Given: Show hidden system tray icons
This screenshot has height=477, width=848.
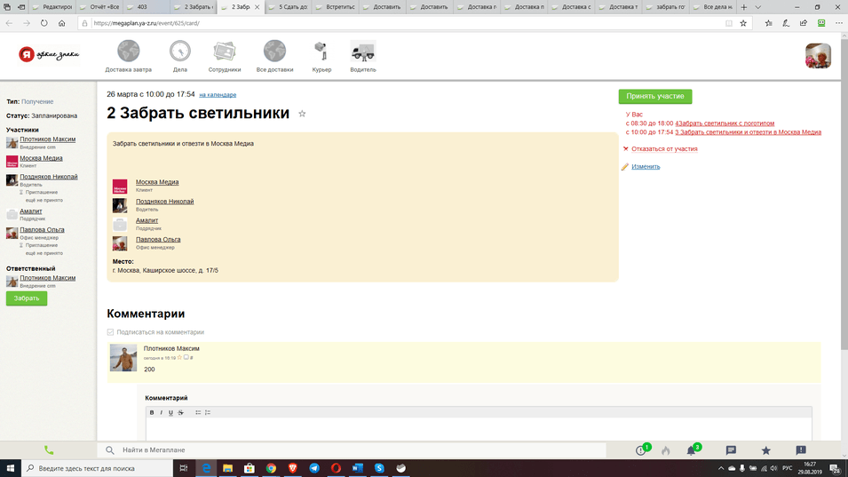Looking at the screenshot, I should (719, 468).
